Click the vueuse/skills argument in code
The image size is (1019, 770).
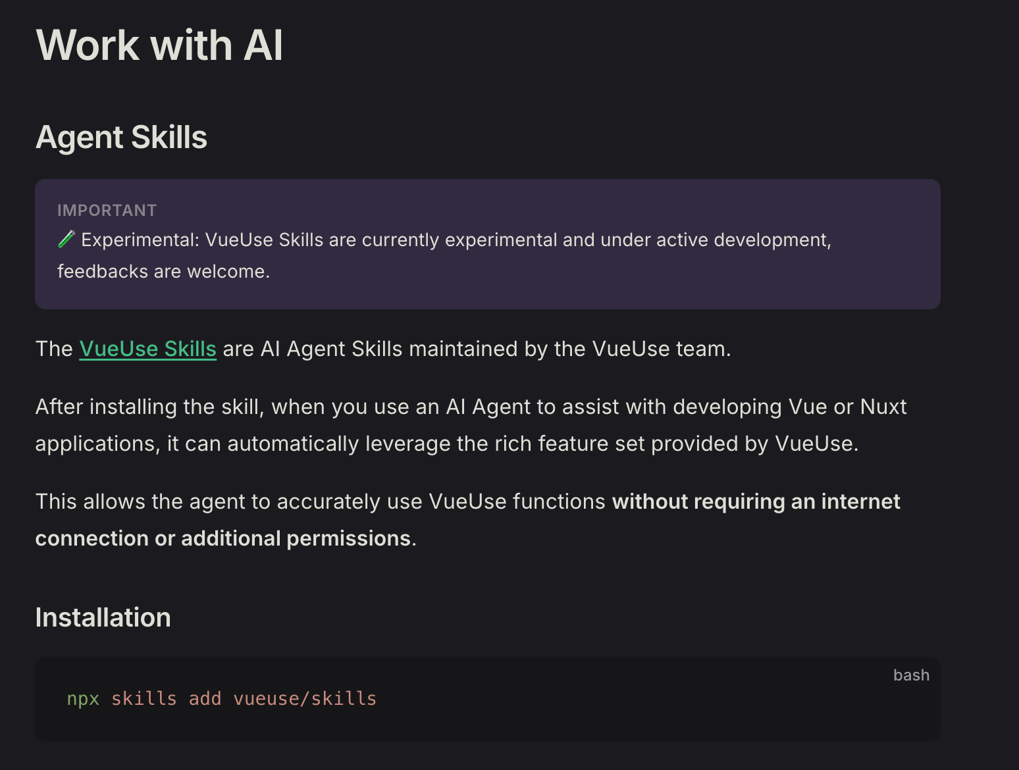click(x=304, y=699)
